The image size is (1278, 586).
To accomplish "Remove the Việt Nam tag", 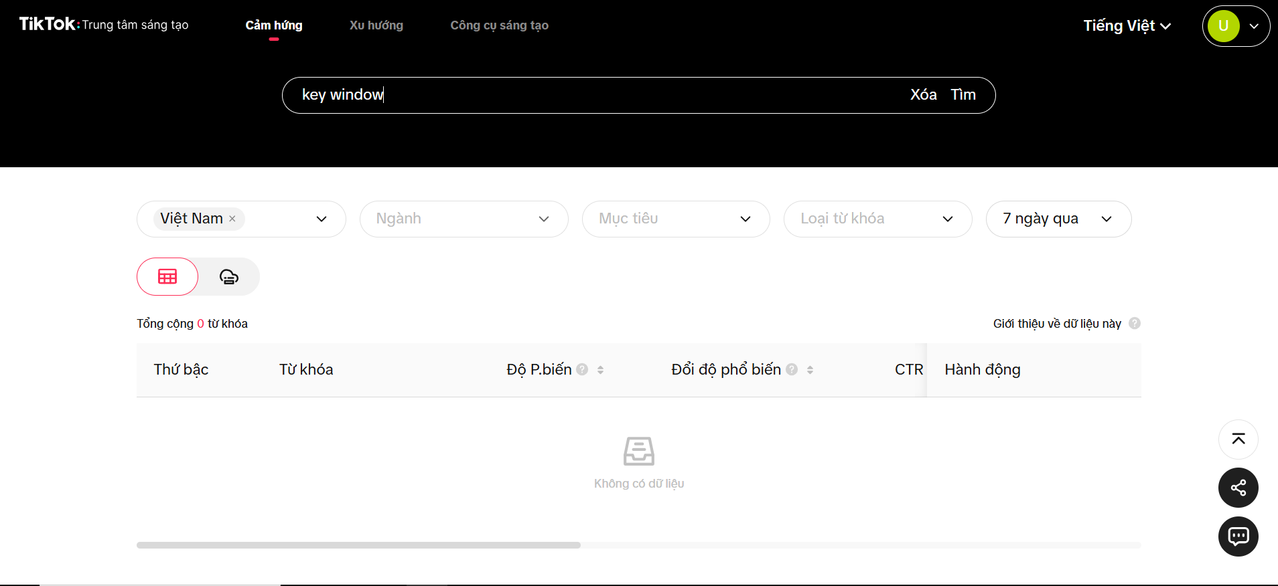I will [x=232, y=219].
